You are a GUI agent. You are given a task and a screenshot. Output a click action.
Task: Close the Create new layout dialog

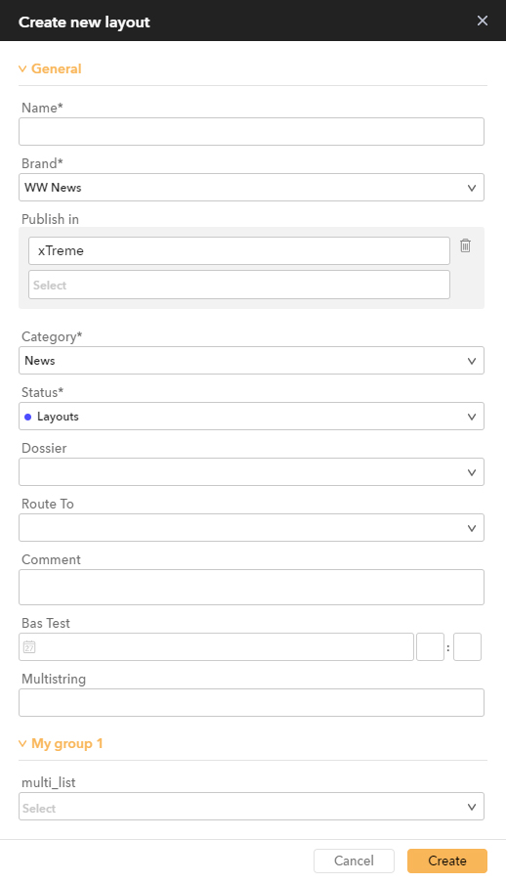click(x=483, y=21)
